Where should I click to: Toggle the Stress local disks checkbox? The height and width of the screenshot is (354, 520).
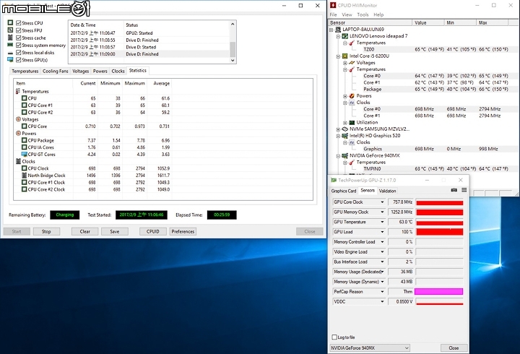19,53
